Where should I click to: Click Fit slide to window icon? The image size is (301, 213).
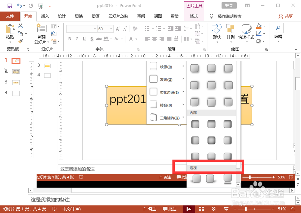(293, 209)
